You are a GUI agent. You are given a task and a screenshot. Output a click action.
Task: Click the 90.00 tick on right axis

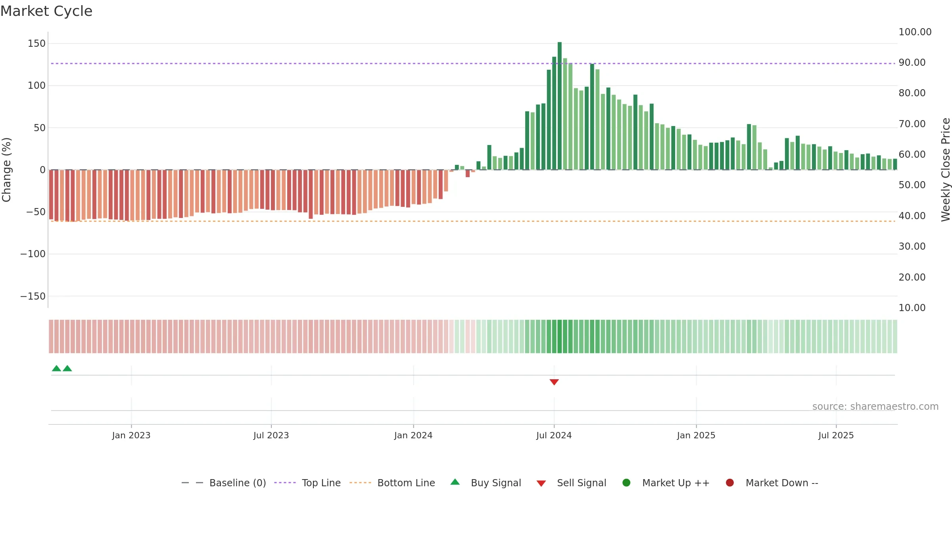point(912,63)
